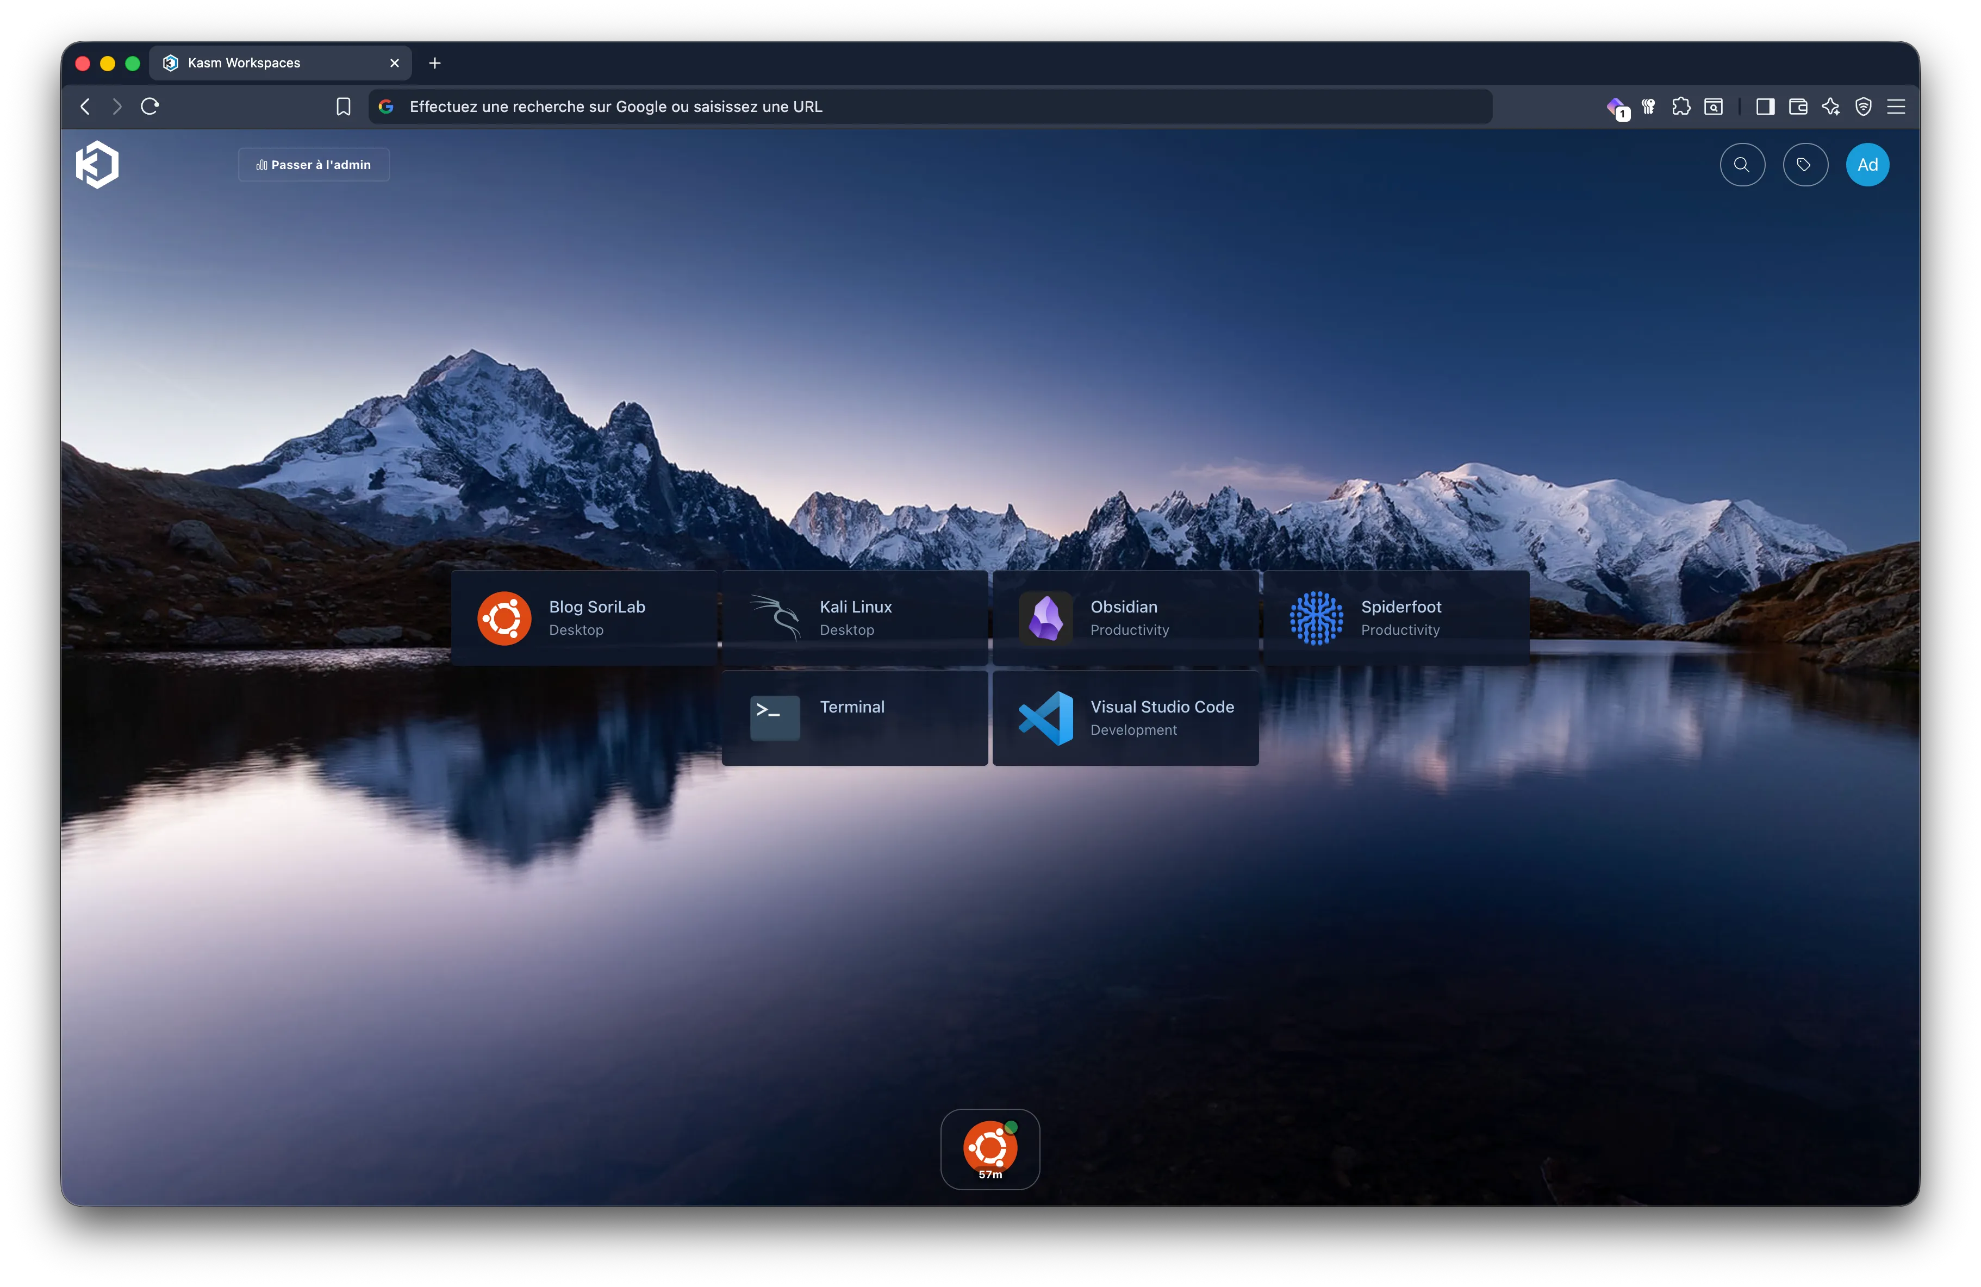Image resolution: width=1981 pixels, height=1287 pixels.
Task: Launch the Spiderfoot workspace
Action: coord(1396,617)
